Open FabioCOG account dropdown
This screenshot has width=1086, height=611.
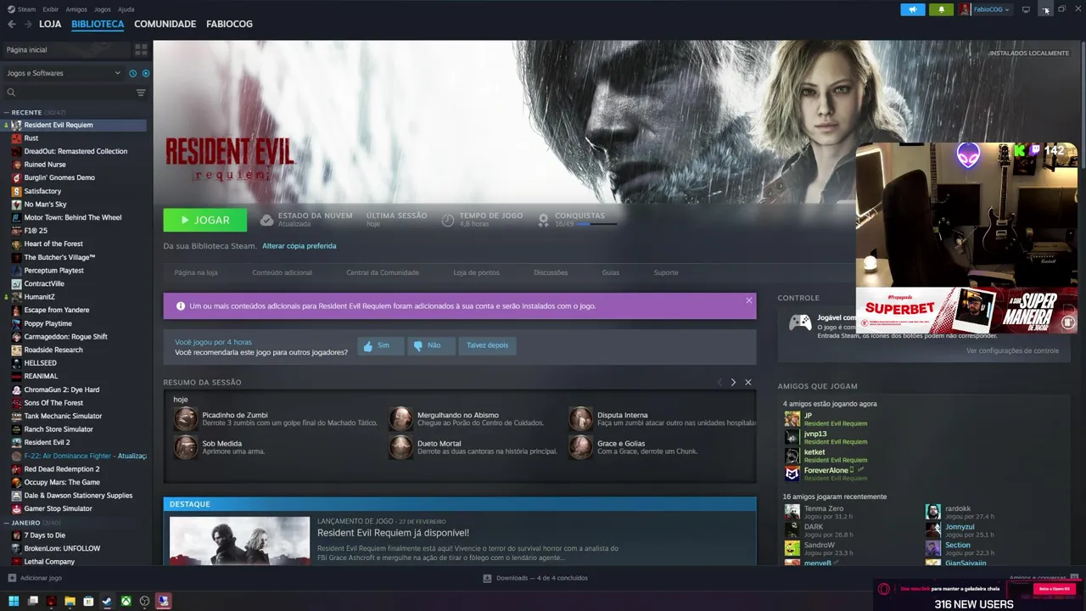coord(987,9)
